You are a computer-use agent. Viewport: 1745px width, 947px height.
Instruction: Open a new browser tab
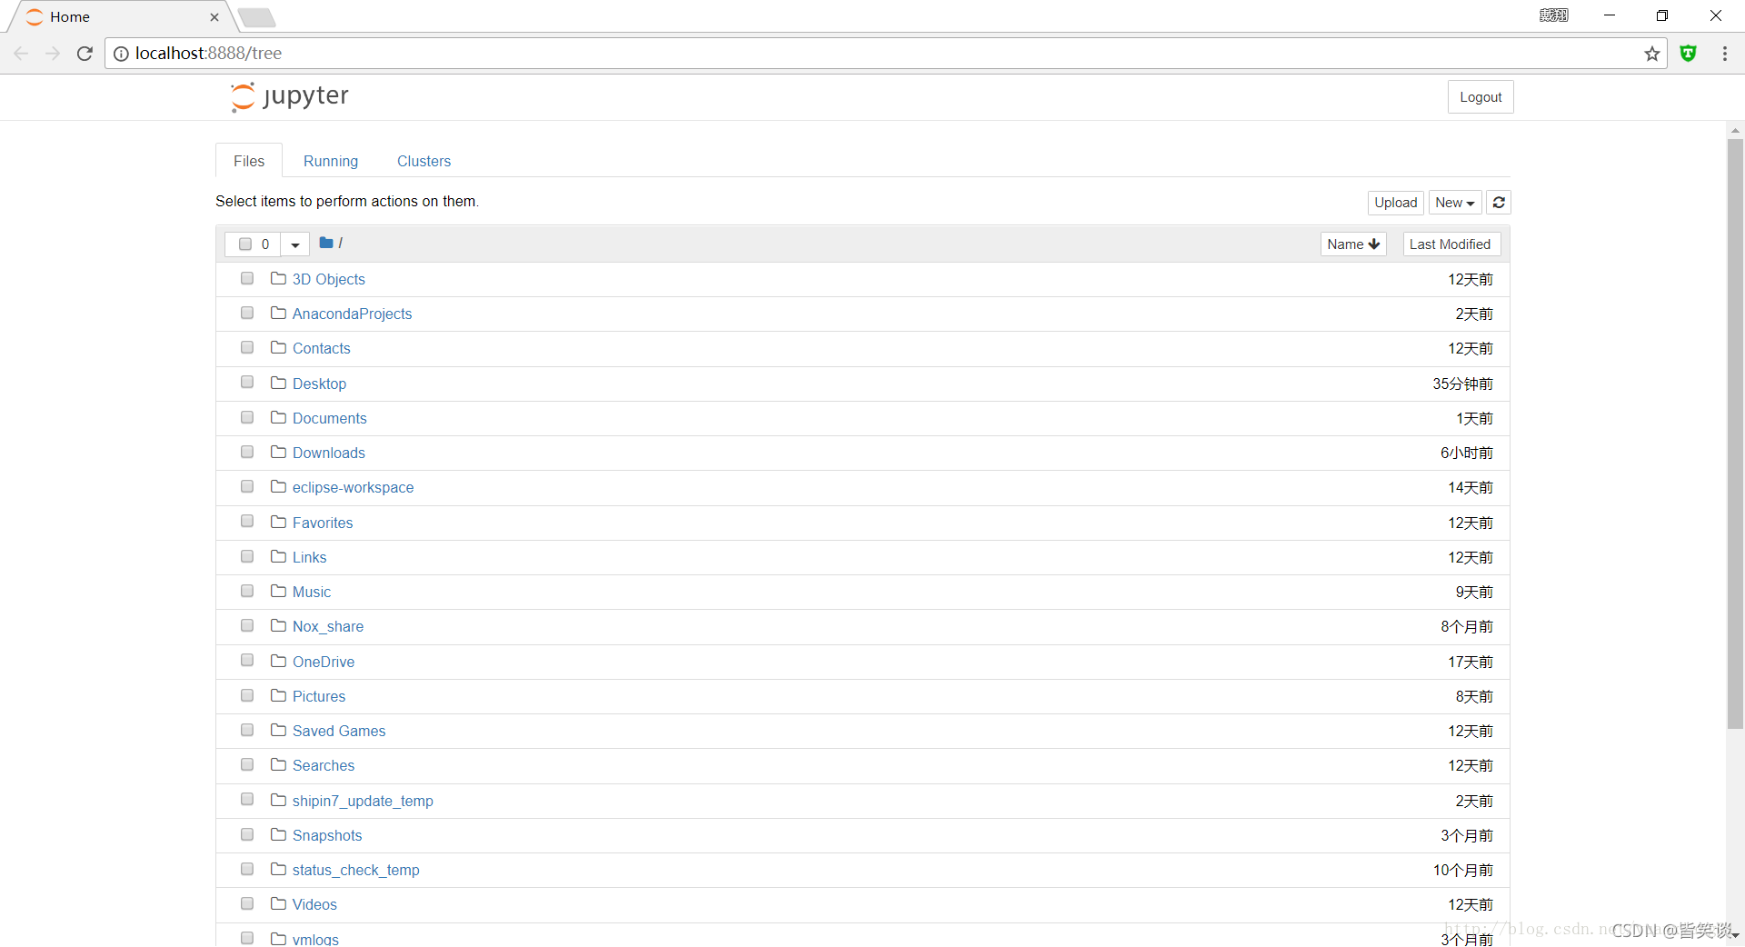pos(257,17)
